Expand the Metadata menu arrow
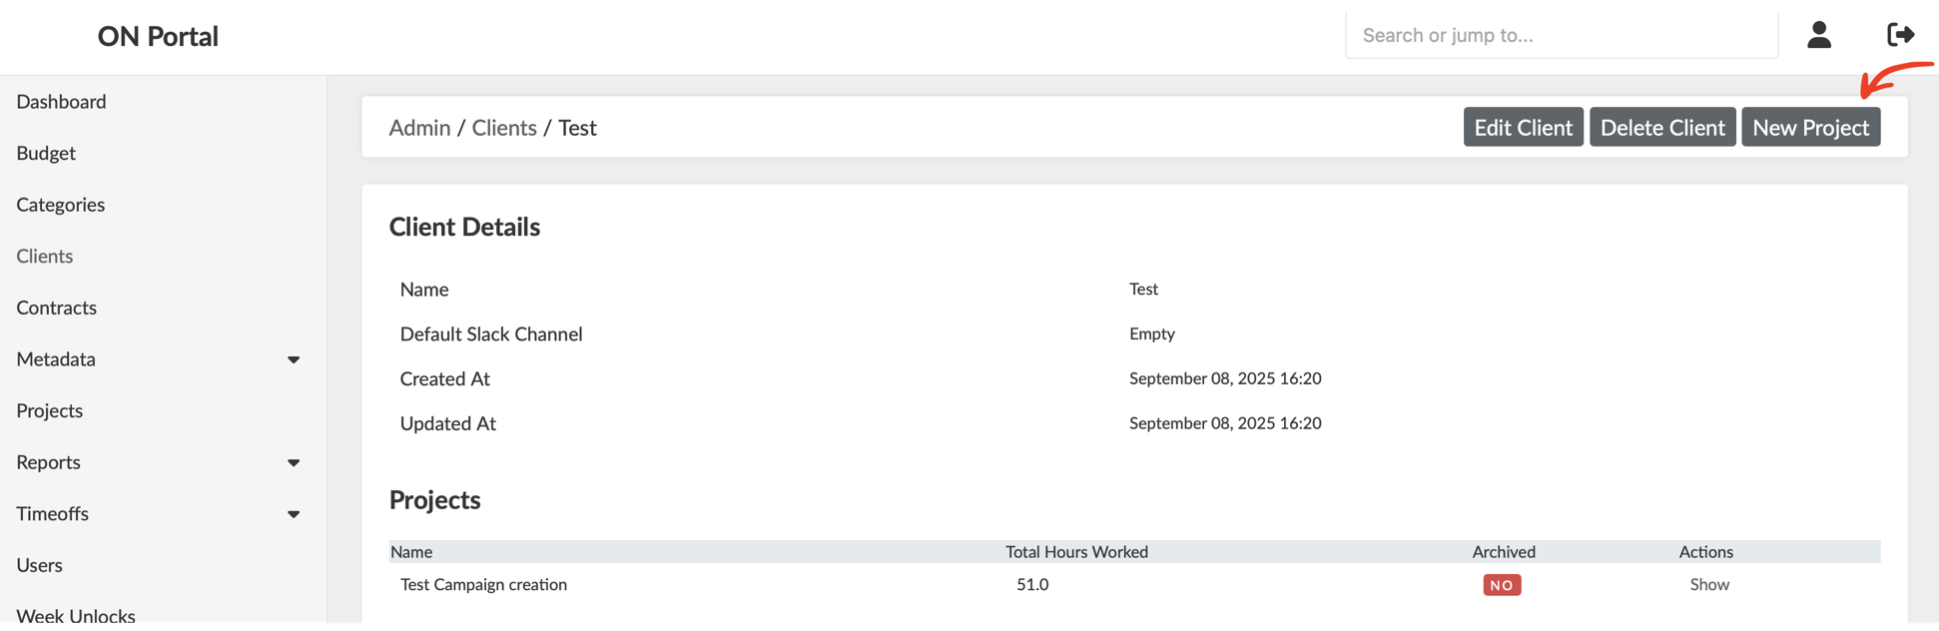1939x631 pixels. pos(294,359)
